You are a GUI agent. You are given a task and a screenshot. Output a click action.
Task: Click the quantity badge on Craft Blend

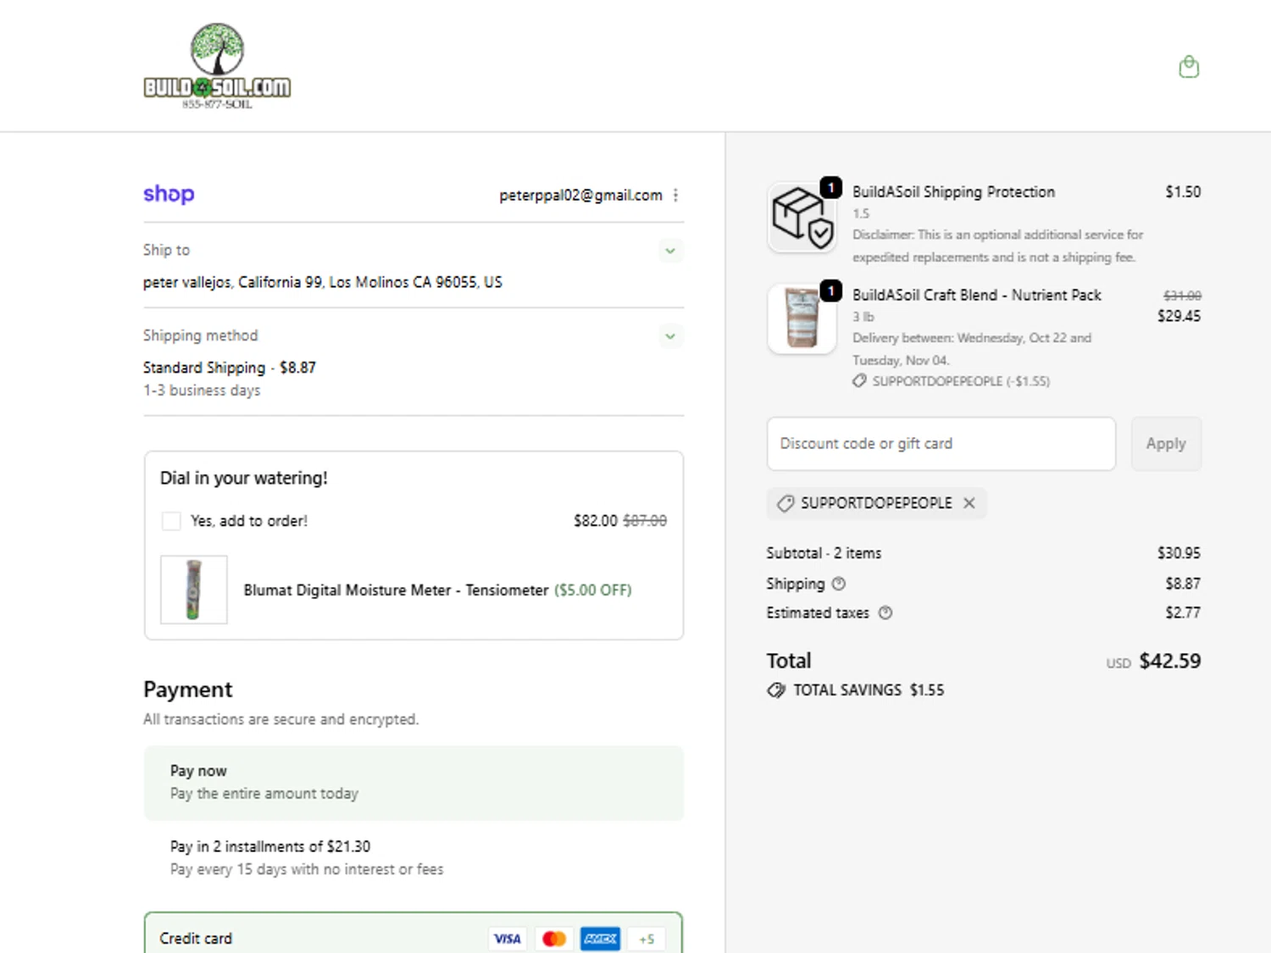[x=831, y=291]
